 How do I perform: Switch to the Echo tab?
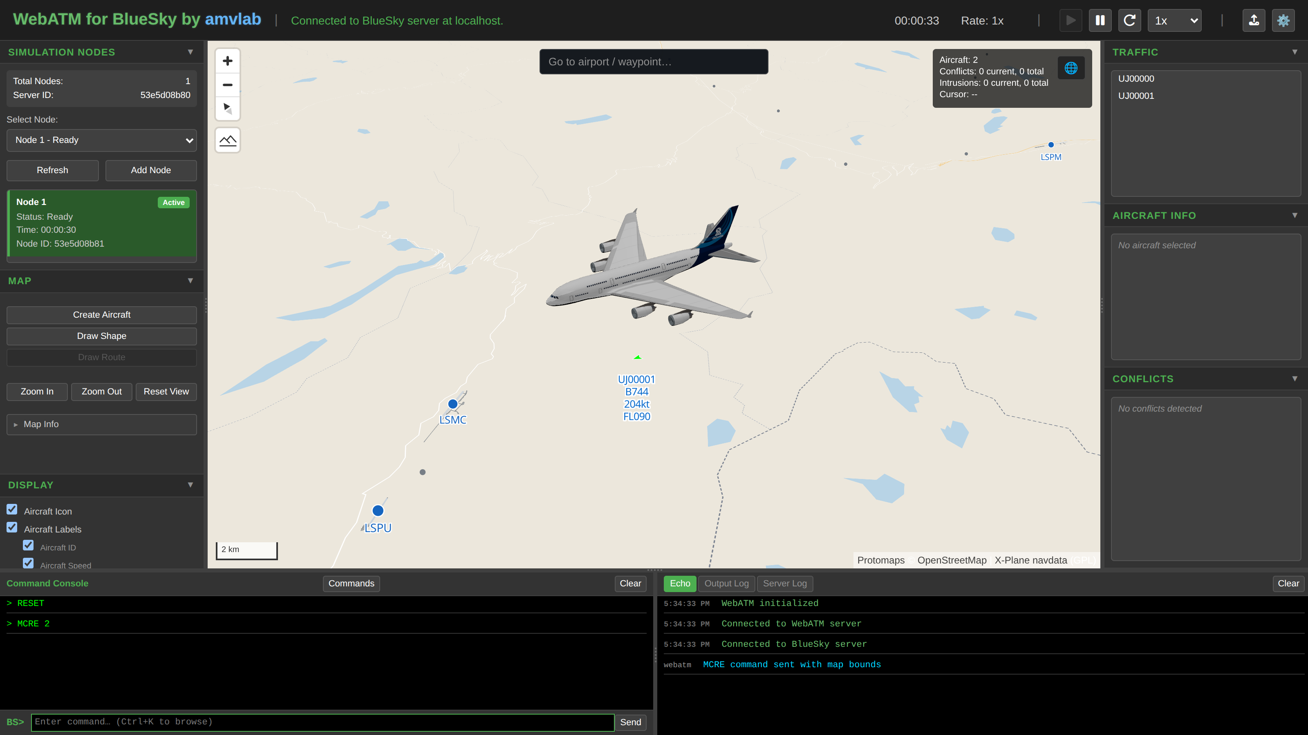(x=680, y=584)
